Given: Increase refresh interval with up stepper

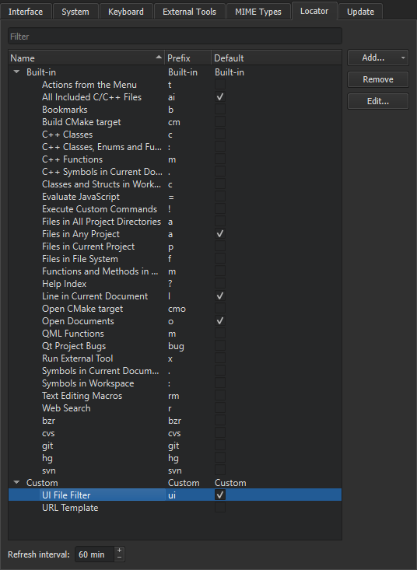Looking at the screenshot, I should point(119,551).
